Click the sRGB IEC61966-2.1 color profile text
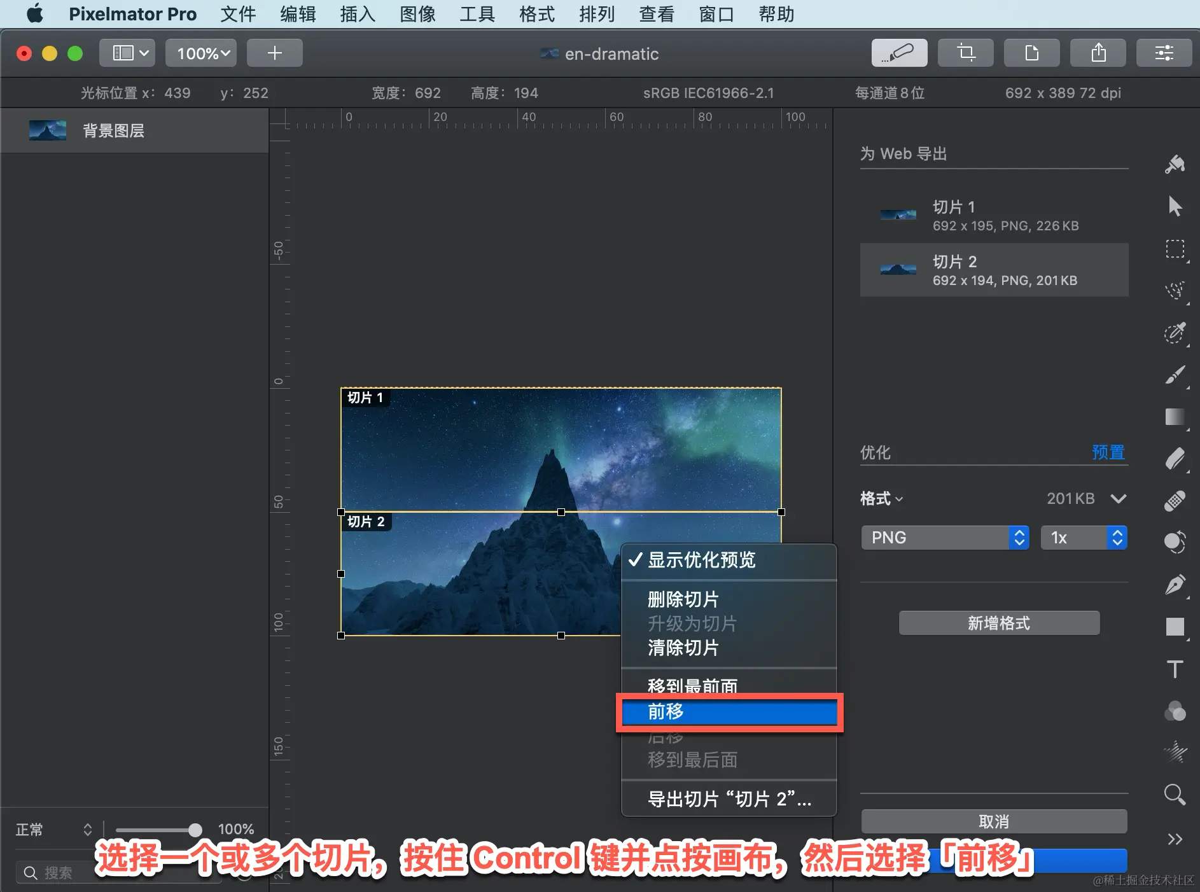 [708, 93]
